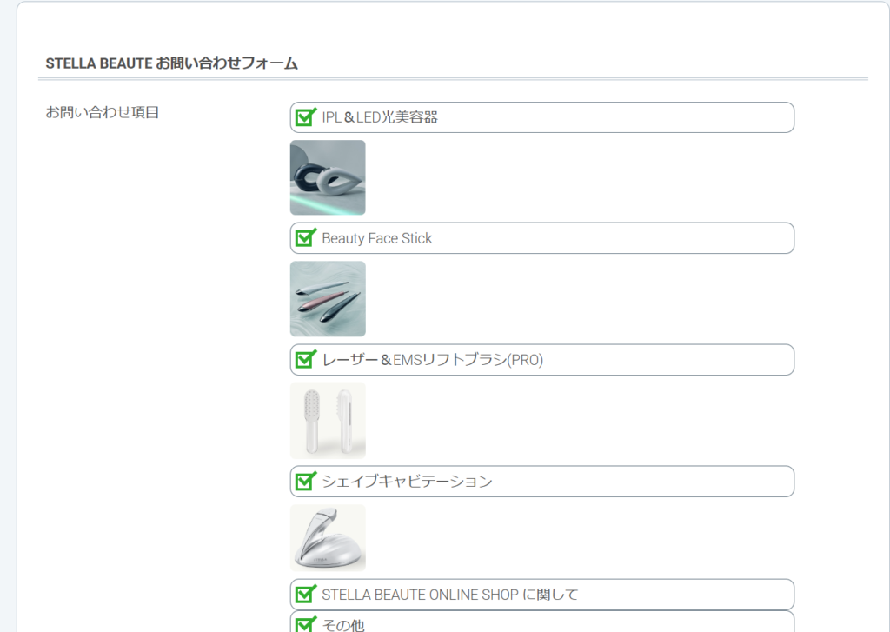890x632 pixels.
Task: Uncheck STELLA BEAUTE ONLINE SHOP に関して checkbox
Action: click(305, 594)
